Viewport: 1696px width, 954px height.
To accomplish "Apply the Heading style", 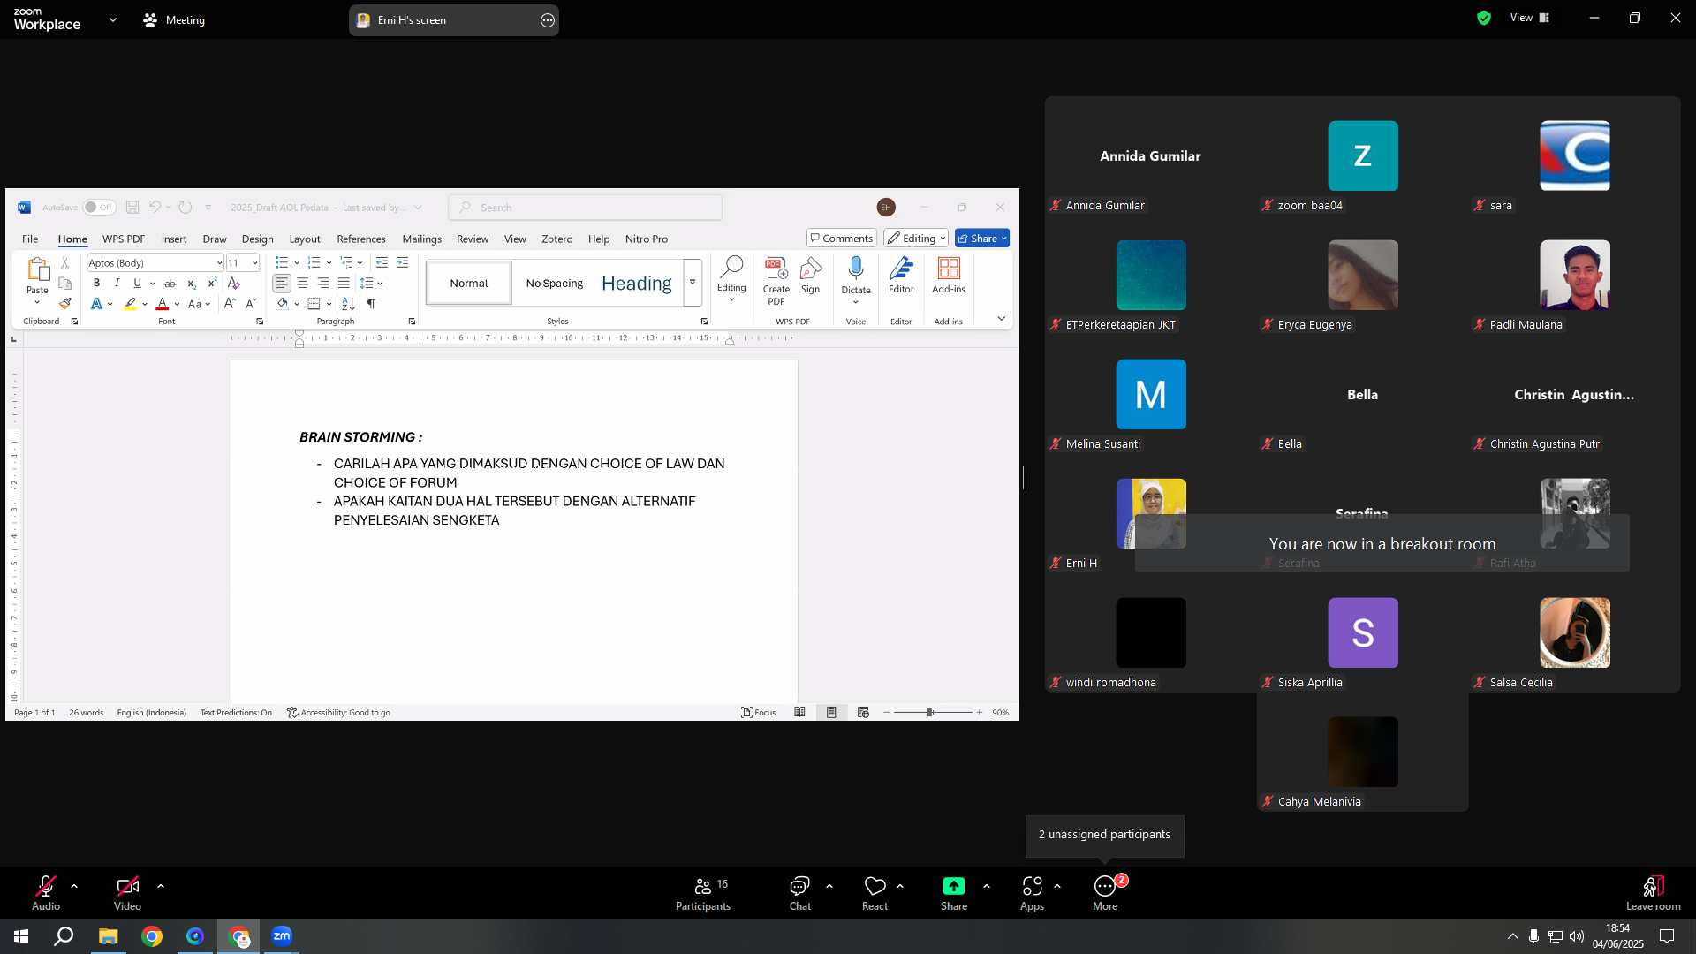I will coord(637,284).
